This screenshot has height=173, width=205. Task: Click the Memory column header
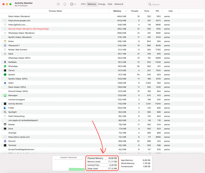click(x=117, y=11)
